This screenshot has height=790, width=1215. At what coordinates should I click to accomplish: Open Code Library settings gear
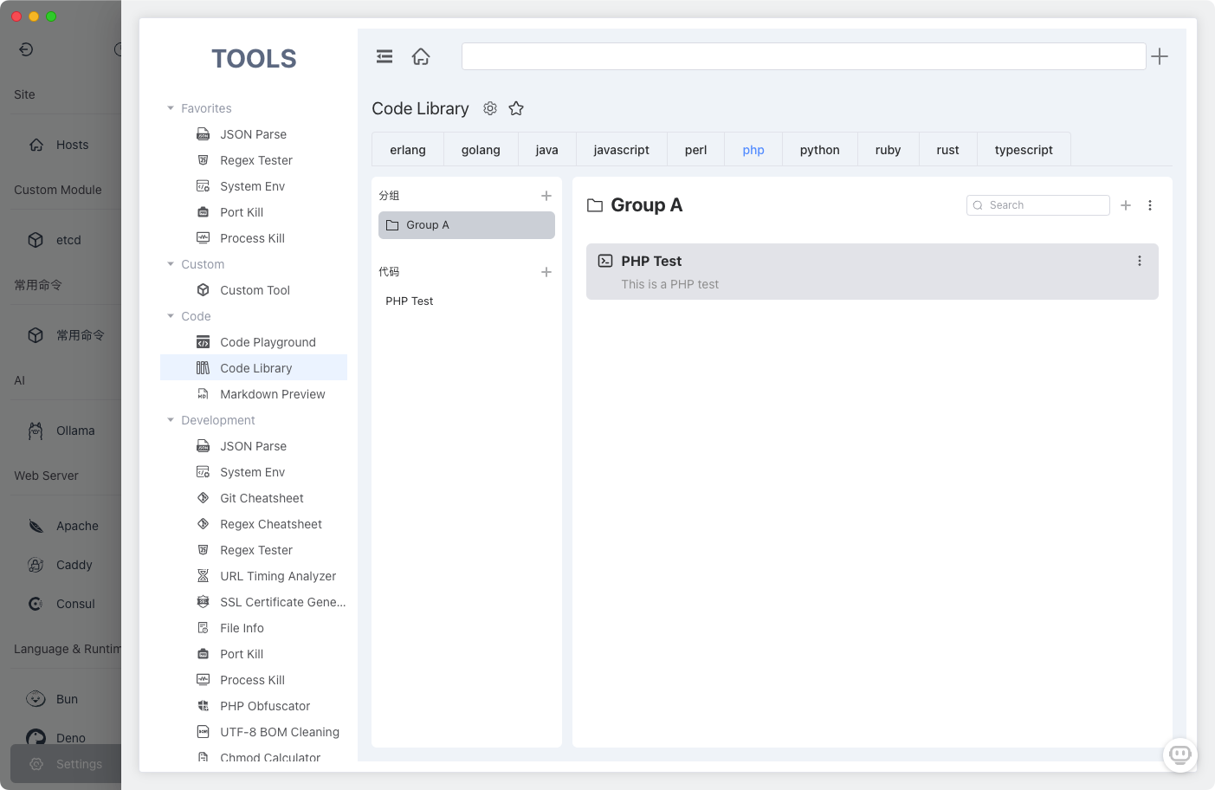click(x=490, y=108)
